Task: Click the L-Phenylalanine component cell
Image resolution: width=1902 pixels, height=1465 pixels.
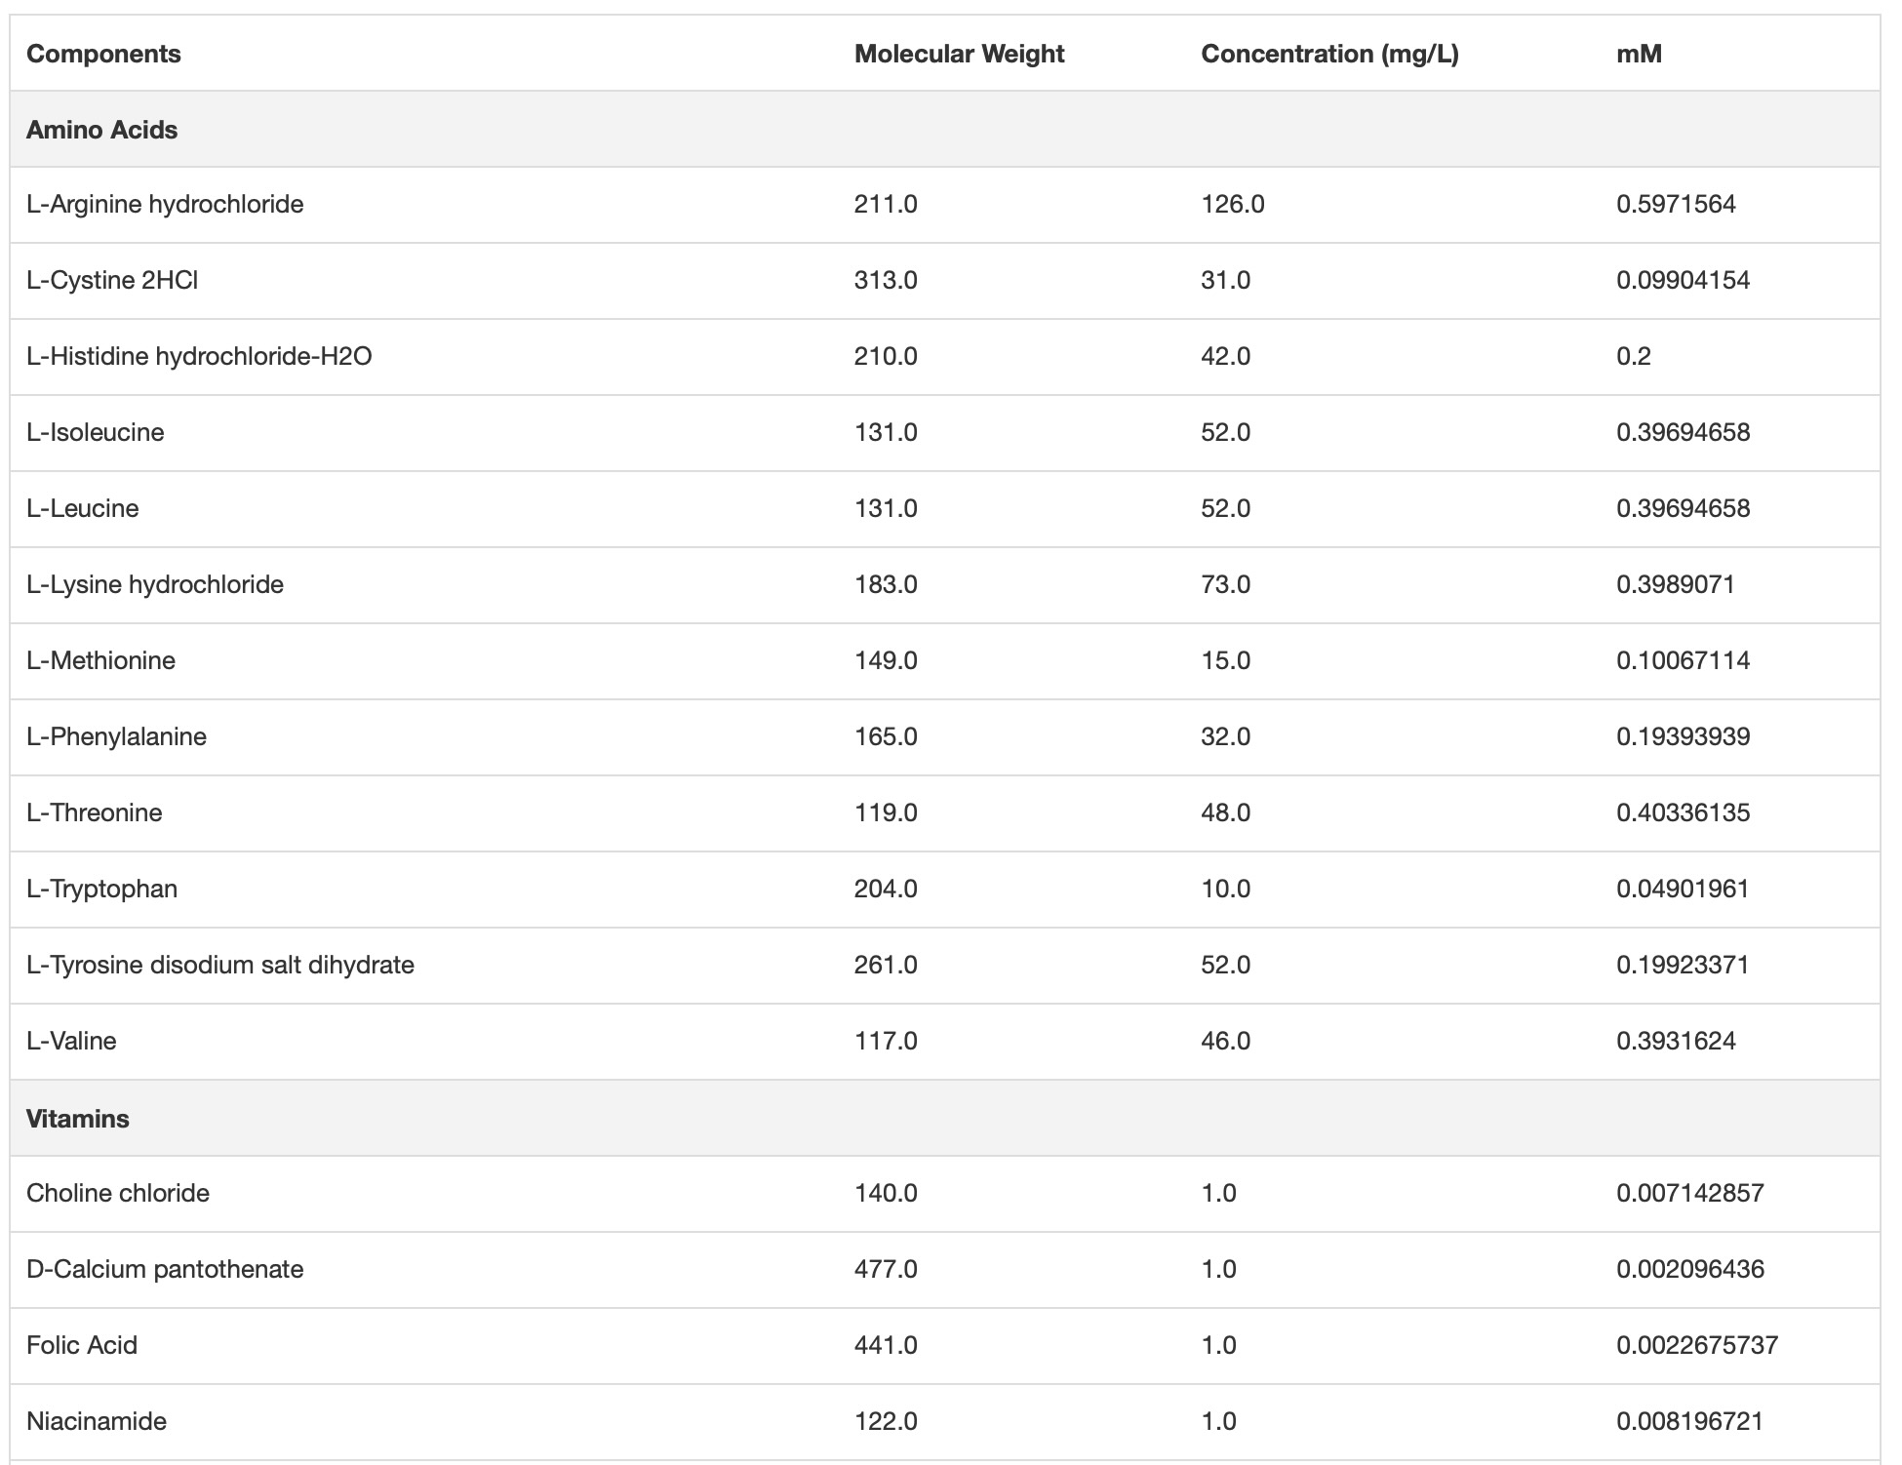Action: tap(116, 736)
